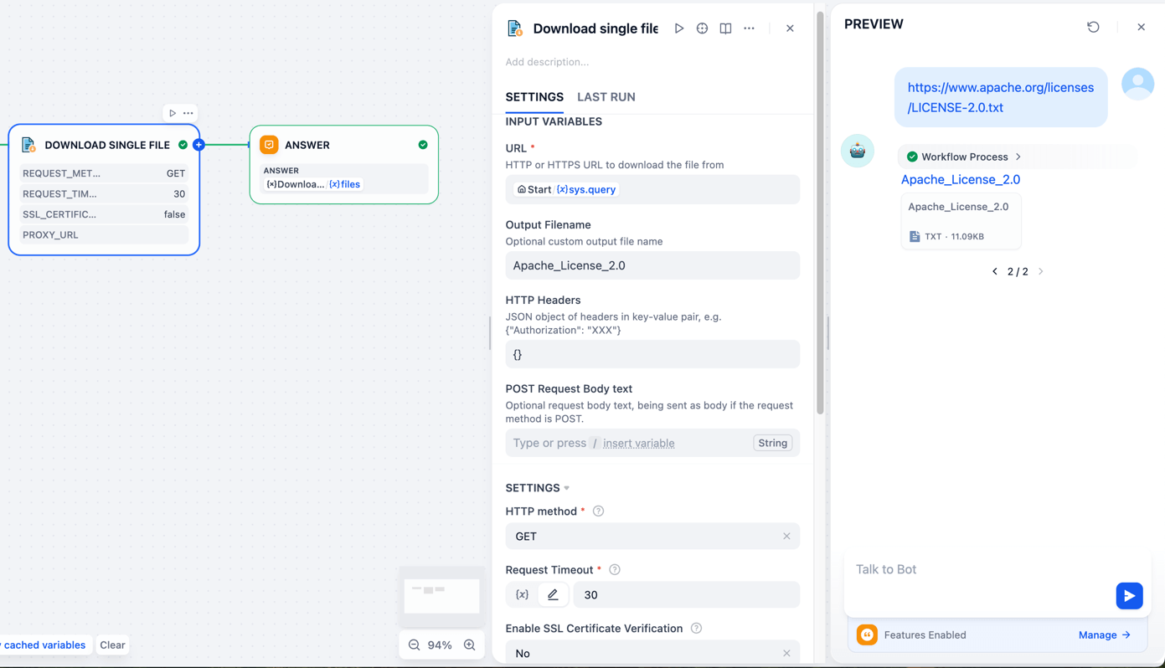Image resolution: width=1165 pixels, height=668 pixels.
Task: Run the Download single file node via play icon
Action: 679,28
